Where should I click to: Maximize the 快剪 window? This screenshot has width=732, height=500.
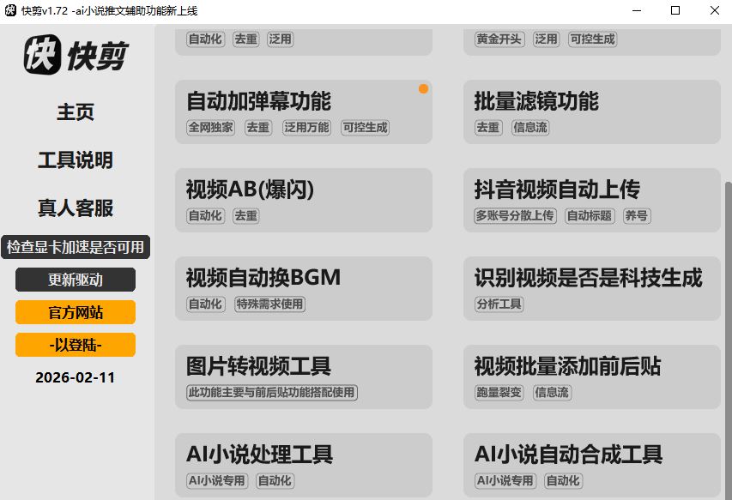[x=675, y=10]
